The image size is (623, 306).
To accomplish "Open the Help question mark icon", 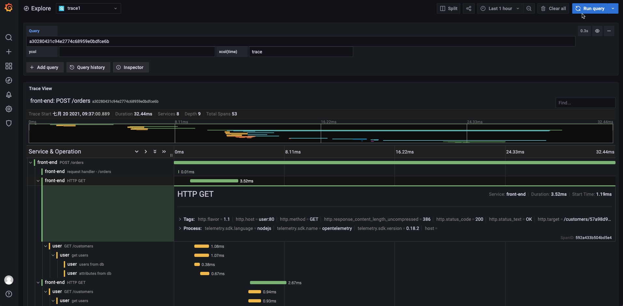I will click(x=9, y=294).
